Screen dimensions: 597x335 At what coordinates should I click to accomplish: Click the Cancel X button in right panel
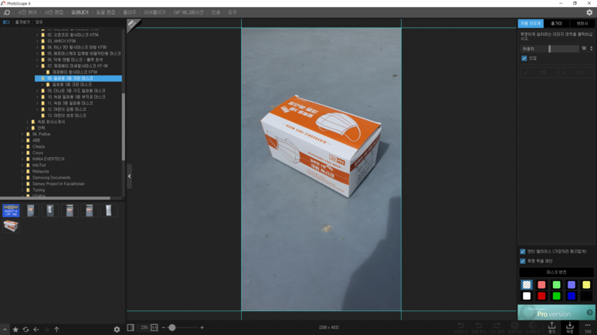click(575, 72)
